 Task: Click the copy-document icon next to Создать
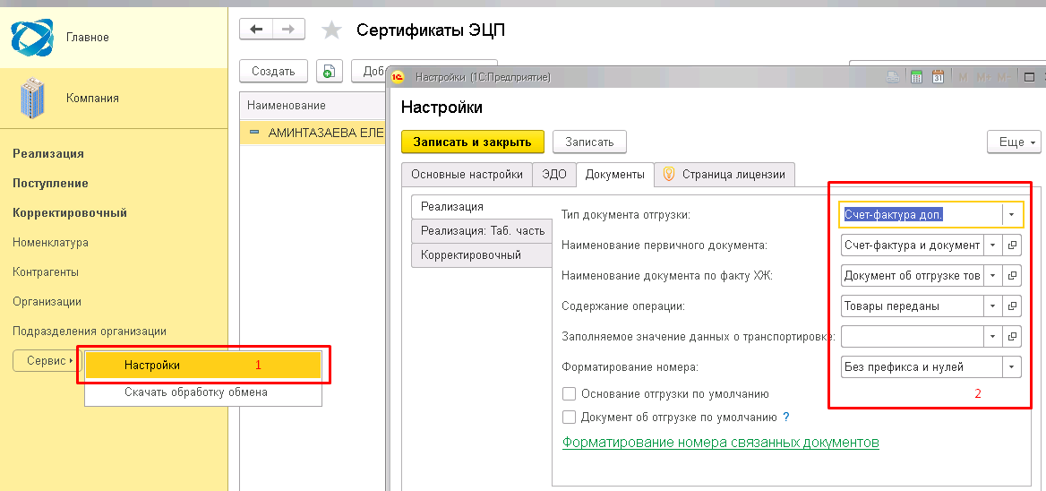click(x=330, y=72)
